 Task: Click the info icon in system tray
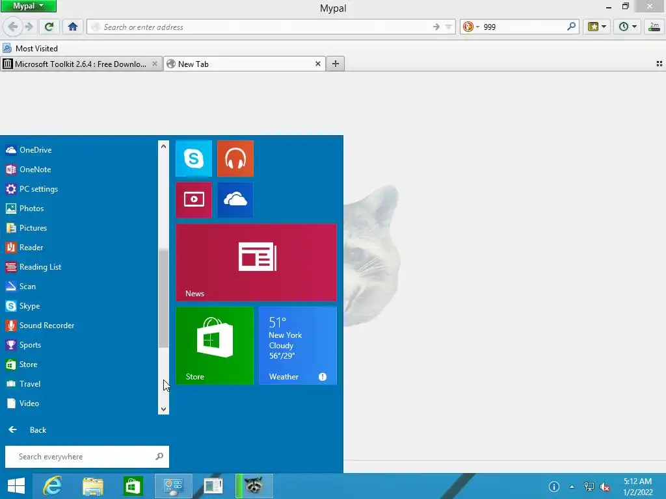(x=554, y=487)
